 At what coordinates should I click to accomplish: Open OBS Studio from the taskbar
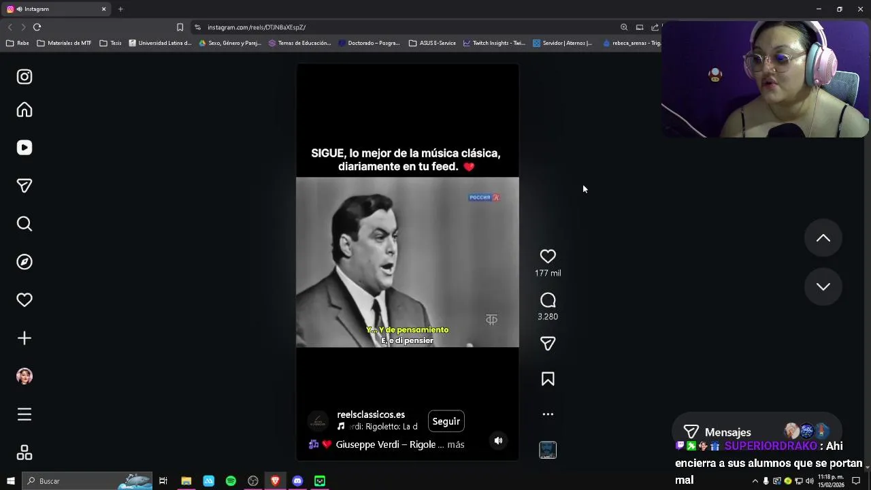tap(253, 481)
